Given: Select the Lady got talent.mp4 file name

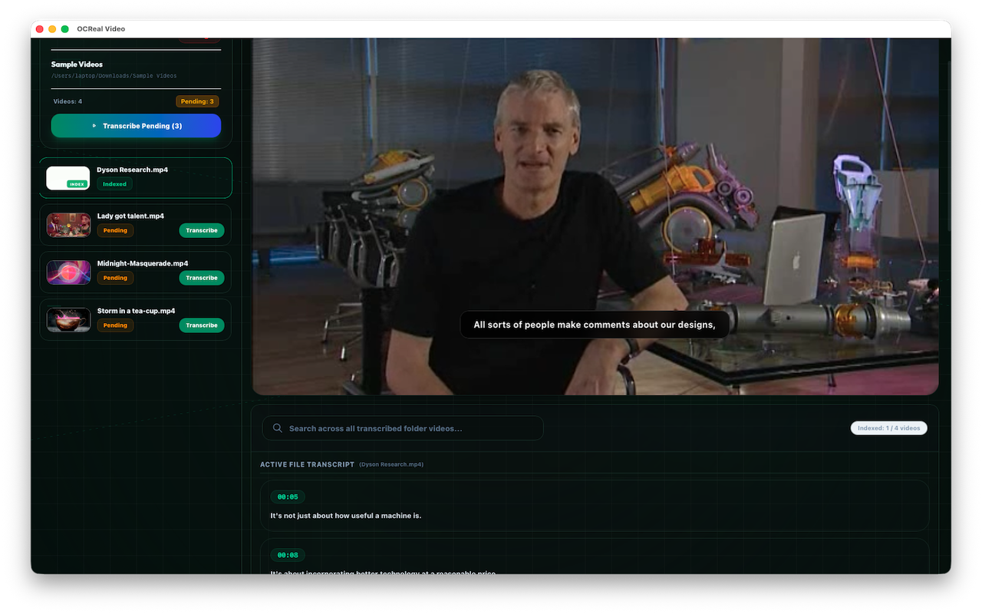Looking at the screenshot, I should pos(130,216).
